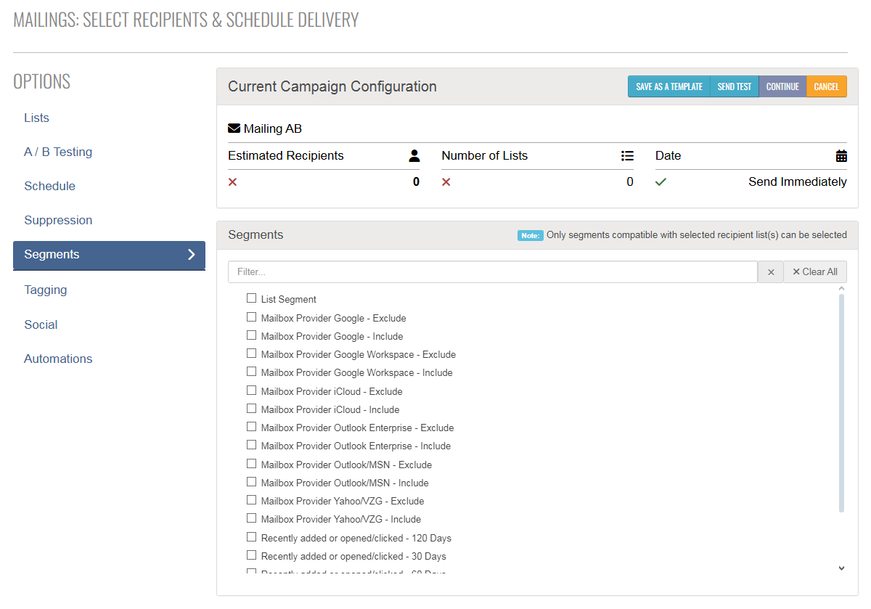Click the person icon for Estimated Recipients
This screenshot has height=609, width=871.
click(414, 155)
